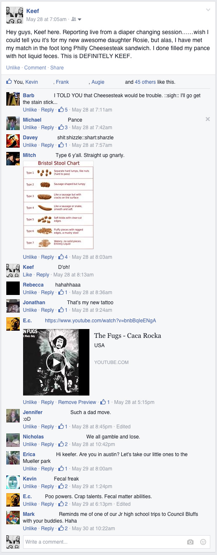The width and height of the screenshot is (217, 555).
Task: View likes thumbs-up on Mitch's comment
Action: [63, 257]
